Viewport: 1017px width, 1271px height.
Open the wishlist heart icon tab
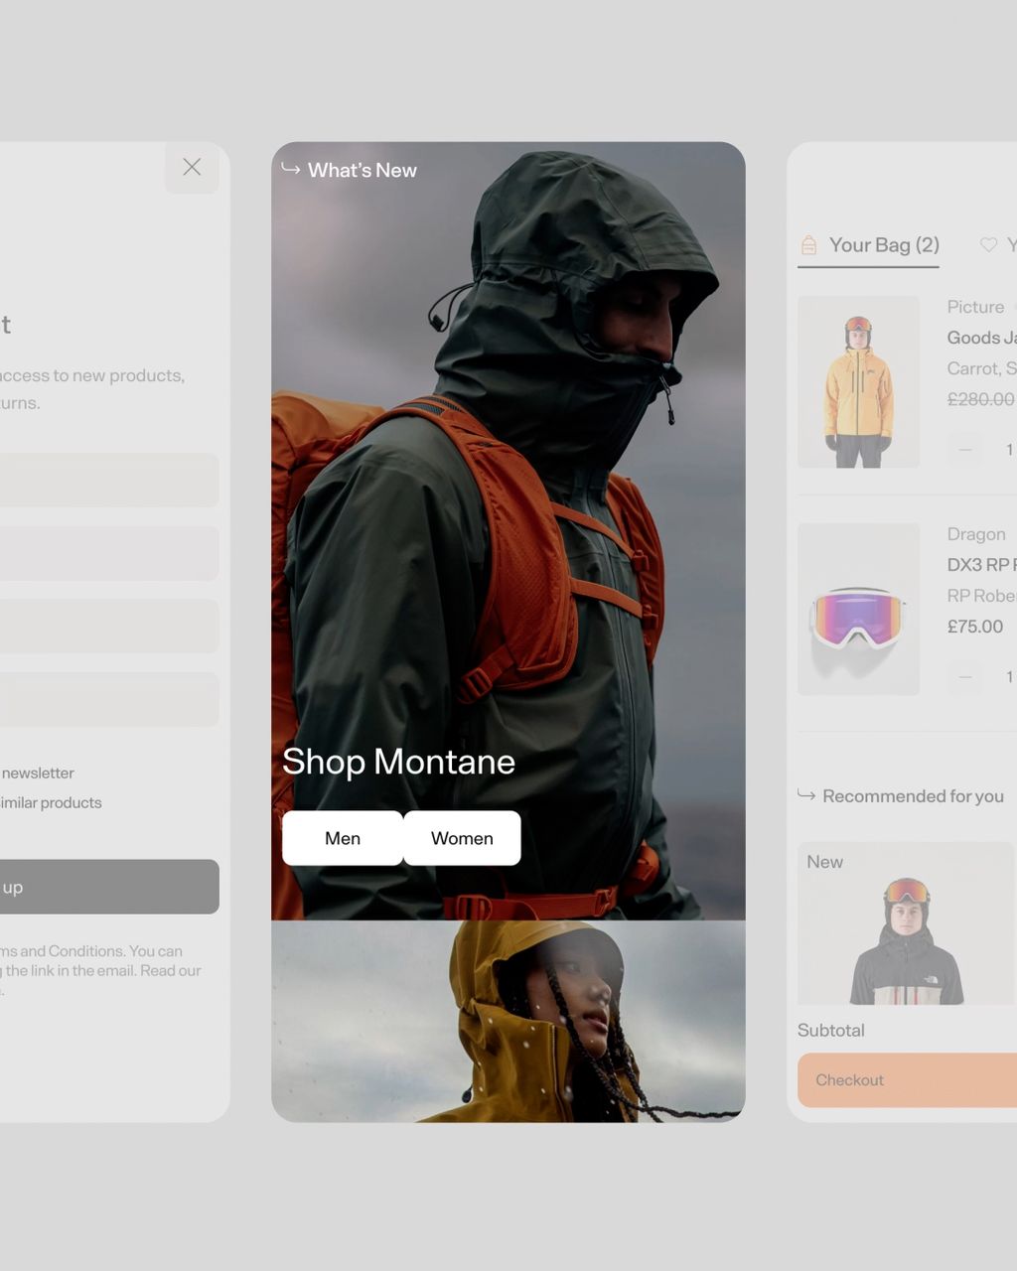[988, 244]
